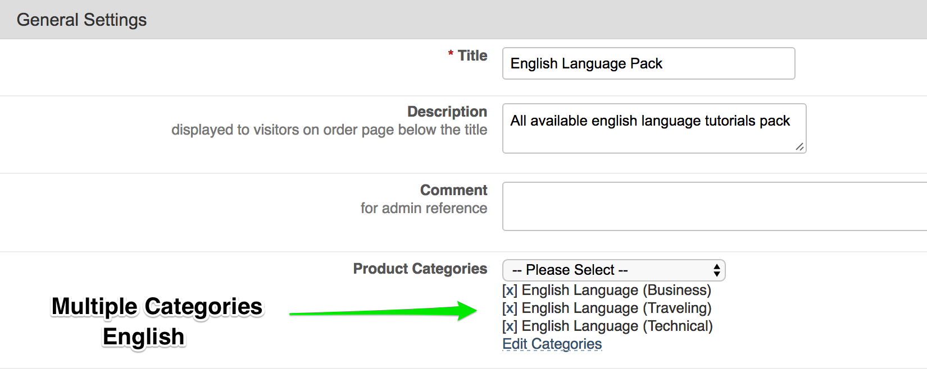Screen dimensions: 927x369
Task: Click the up-down arrows on category select
Action: [716, 270]
